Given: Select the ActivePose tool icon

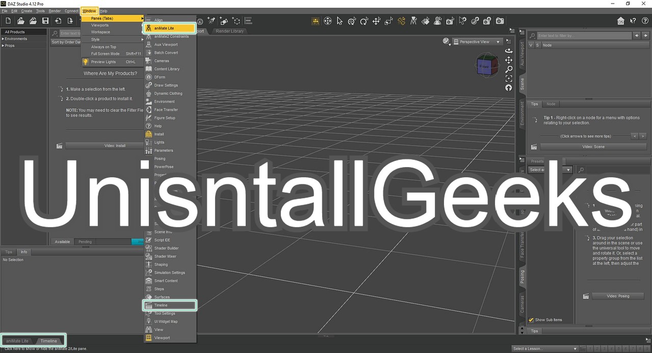Looking at the screenshot, I should point(401,21).
